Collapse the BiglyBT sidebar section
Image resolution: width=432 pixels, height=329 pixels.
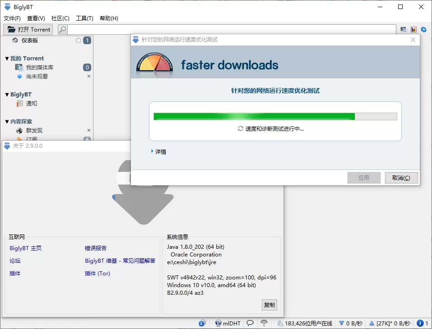(x=7, y=95)
